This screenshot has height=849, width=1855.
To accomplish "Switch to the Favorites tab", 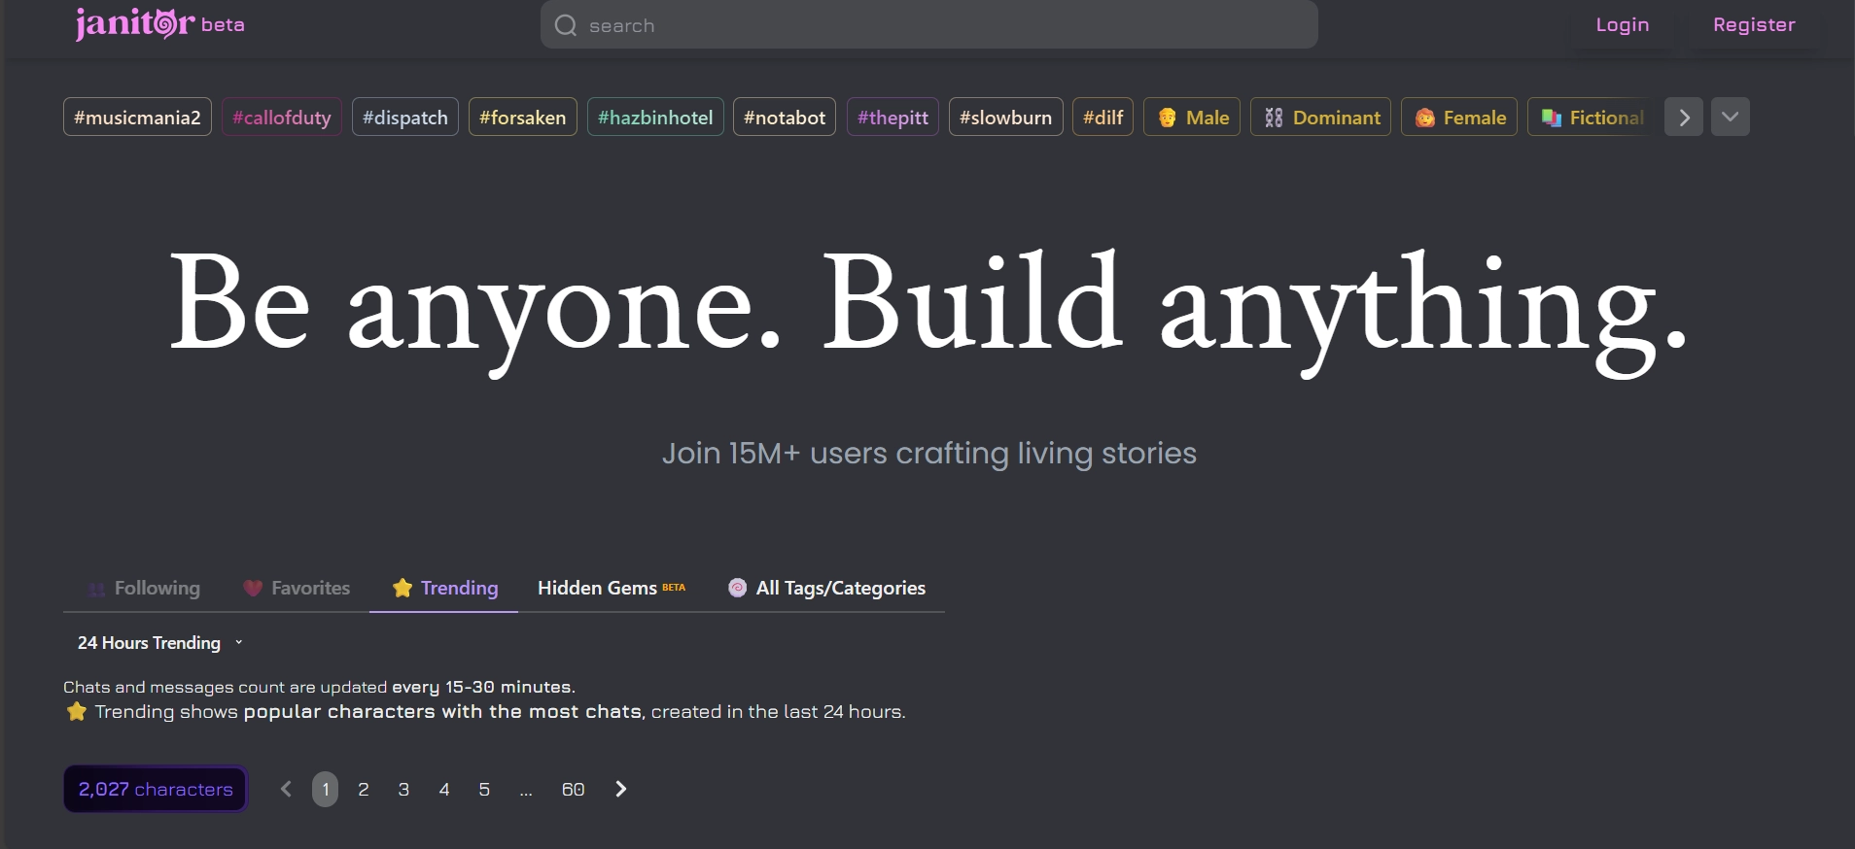I will pos(297,588).
